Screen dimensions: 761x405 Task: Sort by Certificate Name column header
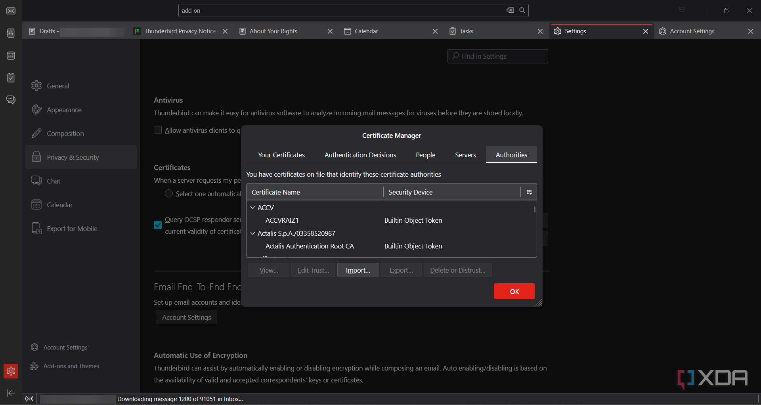(x=315, y=192)
